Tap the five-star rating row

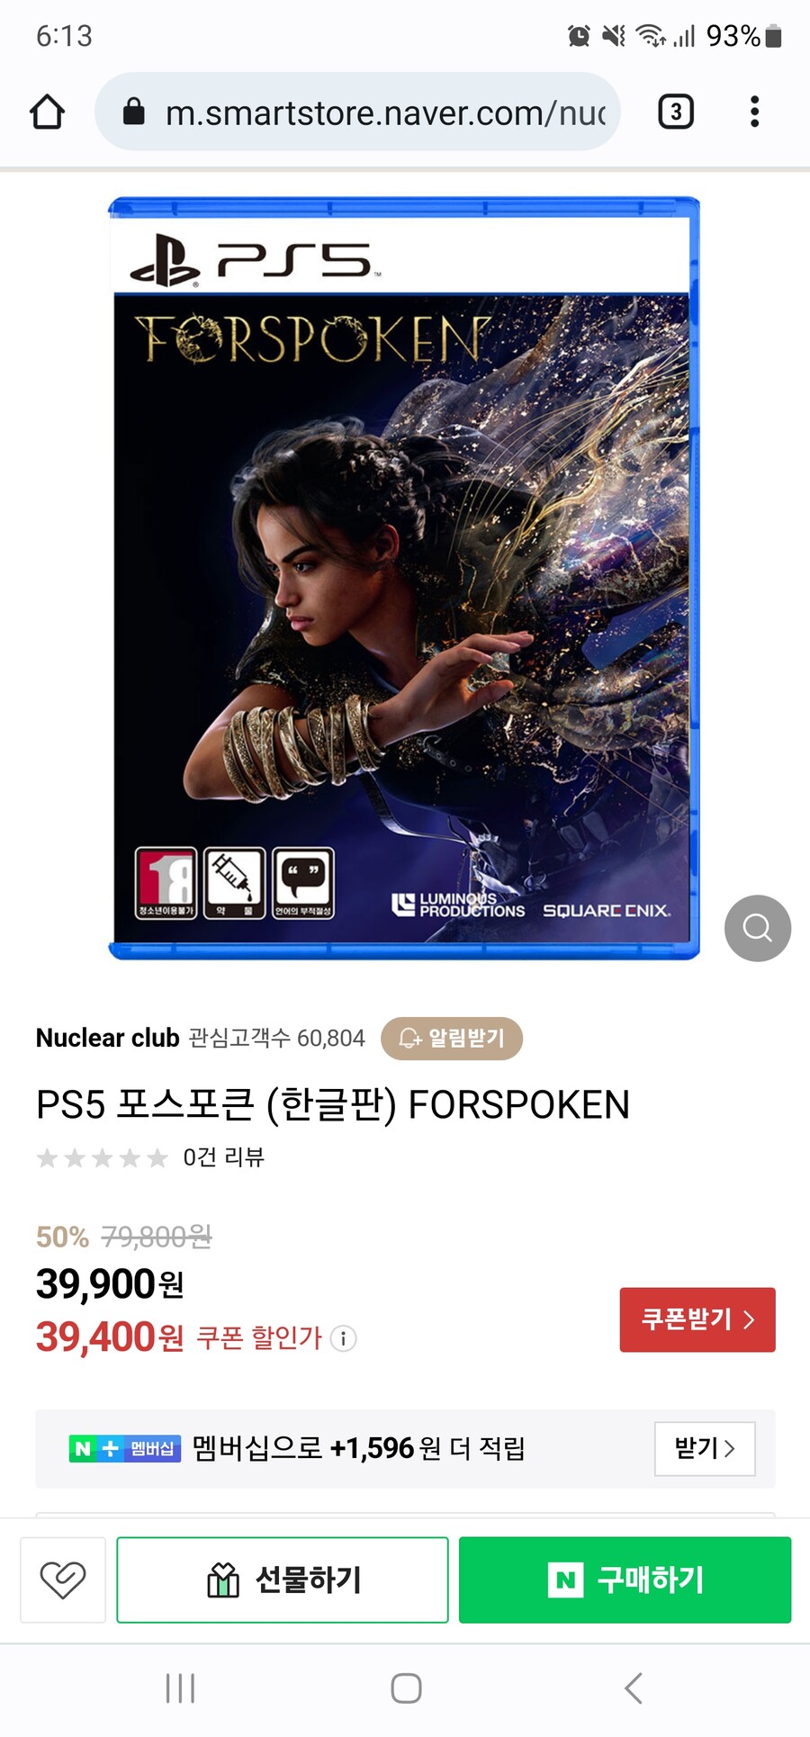coord(102,1157)
